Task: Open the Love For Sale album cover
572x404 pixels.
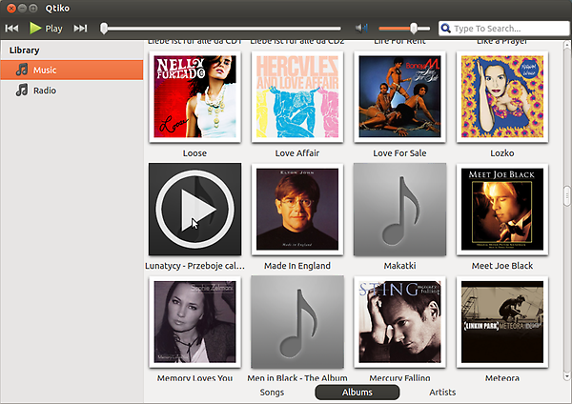Action: (399, 96)
